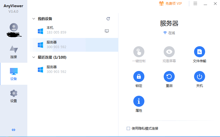This screenshot has width=220, height=137.
Task: Open the Settings (设置) tab
Action: (14, 96)
